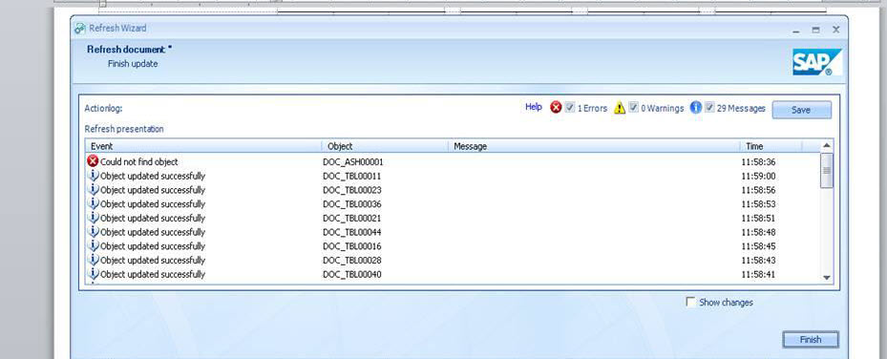Image resolution: width=887 pixels, height=359 pixels.
Task: Toggle the Errors filter checkbox
Action: [x=570, y=107]
